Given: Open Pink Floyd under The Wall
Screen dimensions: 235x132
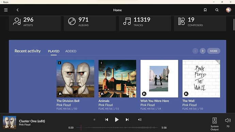Looking at the screenshot, I should click(x=189, y=105).
